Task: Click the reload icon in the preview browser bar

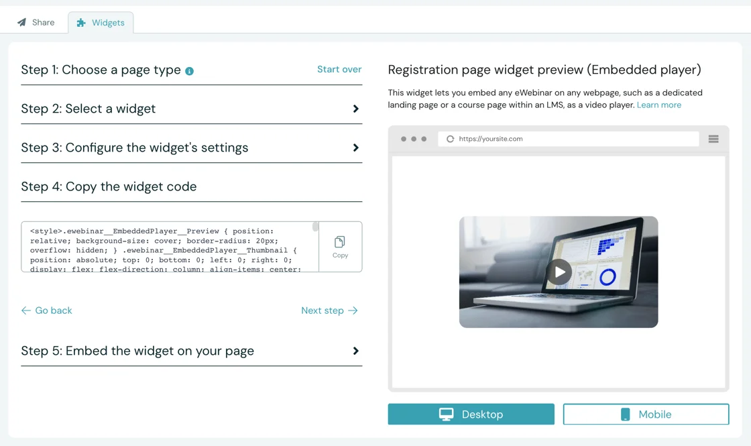Action: click(450, 139)
